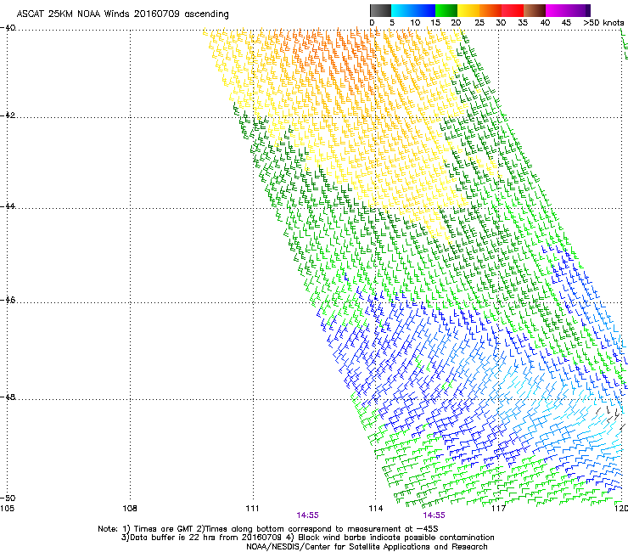Image resolution: width=628 pixels, height=552 pixels.
Task: Click the cyan-blue 5-15 knots legend segment
Action: [x=413, y=10]
